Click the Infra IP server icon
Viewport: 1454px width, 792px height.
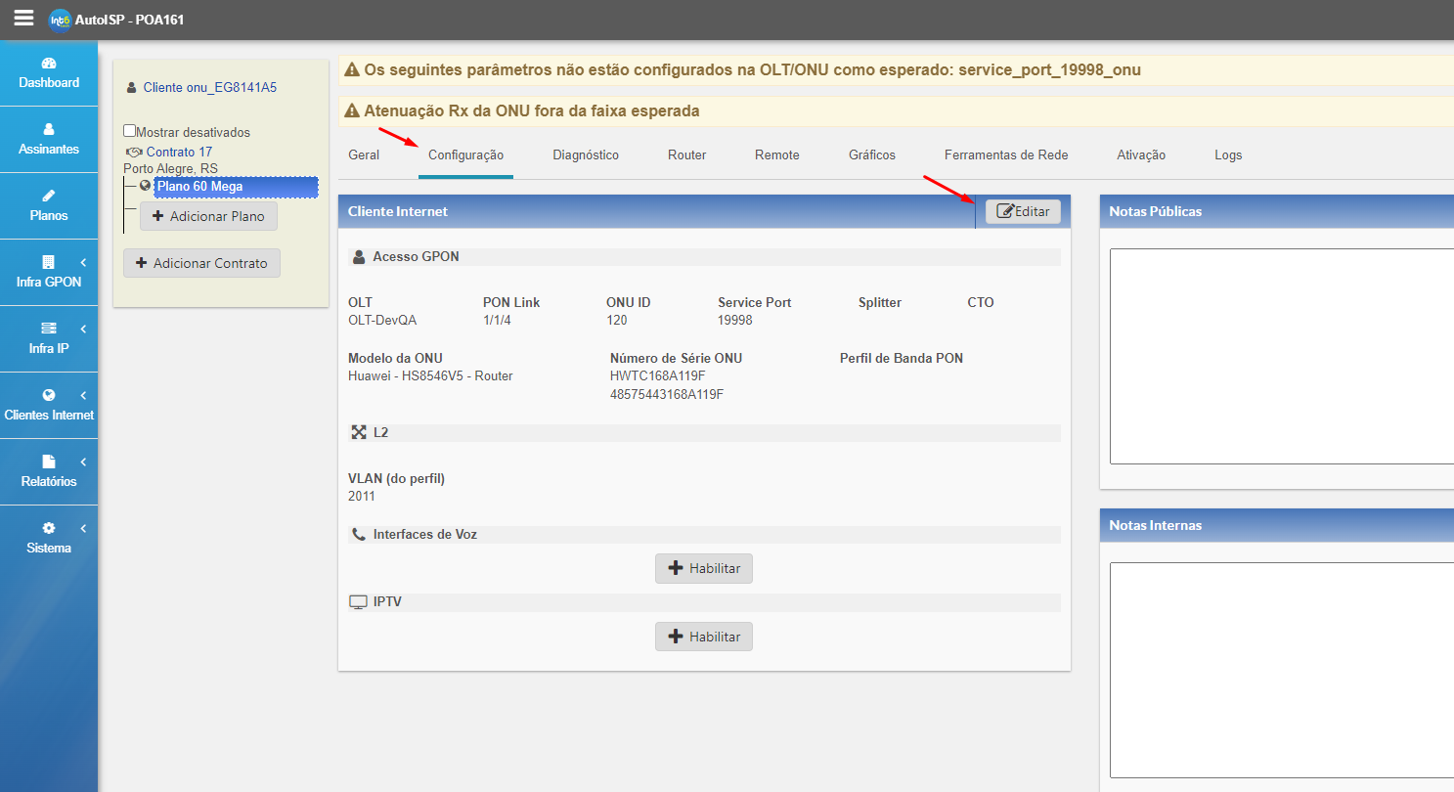click(49, 329)
